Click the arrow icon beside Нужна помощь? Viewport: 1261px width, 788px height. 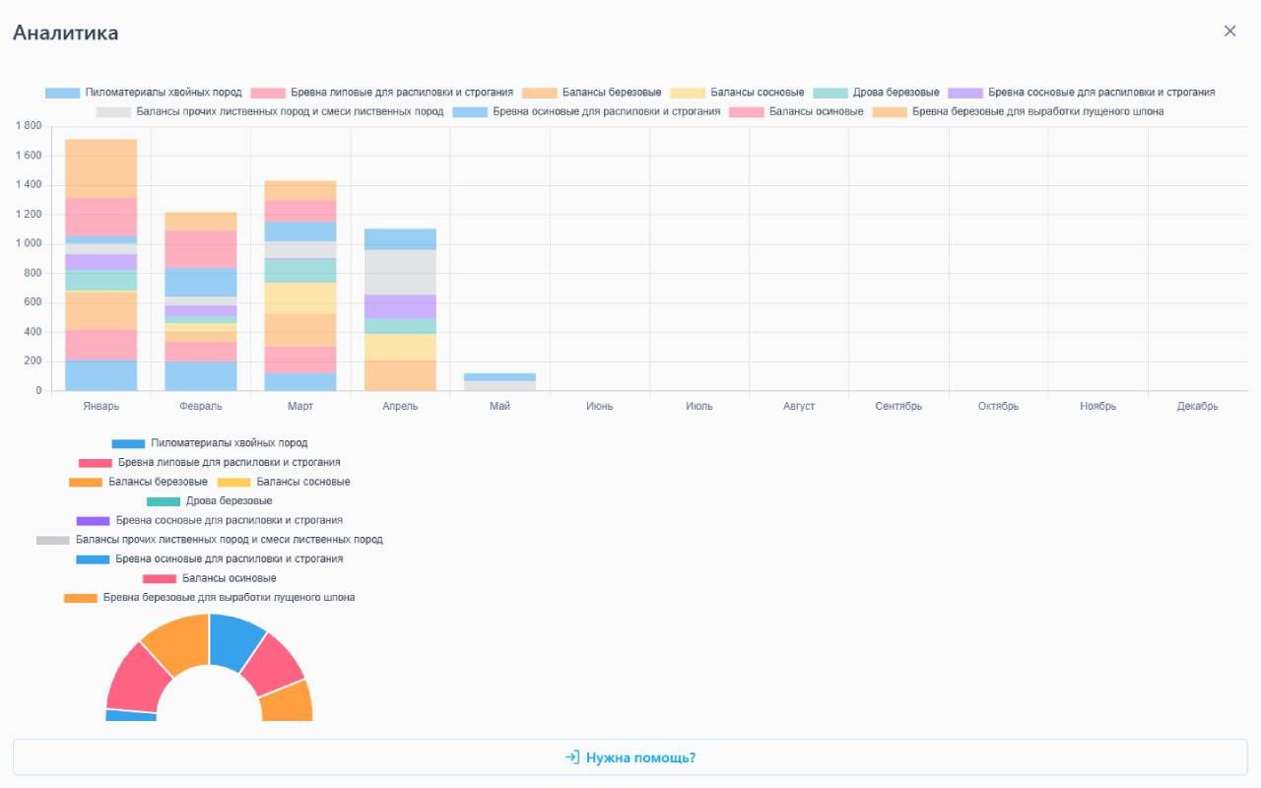tap(571, 757)
